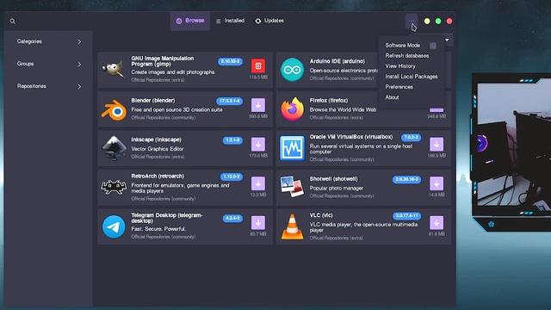
Task: Click the yellow minimize window button
Action: pyautogui.click(x=427, y=21)
